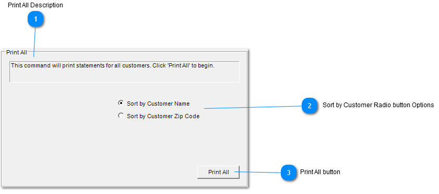Click 'Sort by Customer Radio button Options' caption
439x194 pixels.
click(x=378, y=105)
